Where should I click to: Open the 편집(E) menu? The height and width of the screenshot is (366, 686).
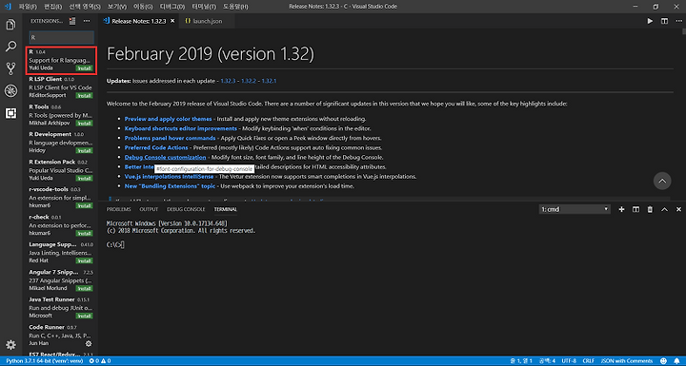click(53, 7)
